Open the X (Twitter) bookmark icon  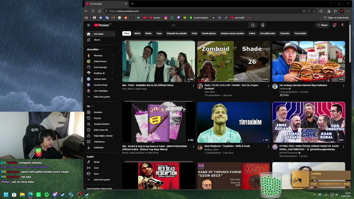pyautogui.click(x=132, y=18)
